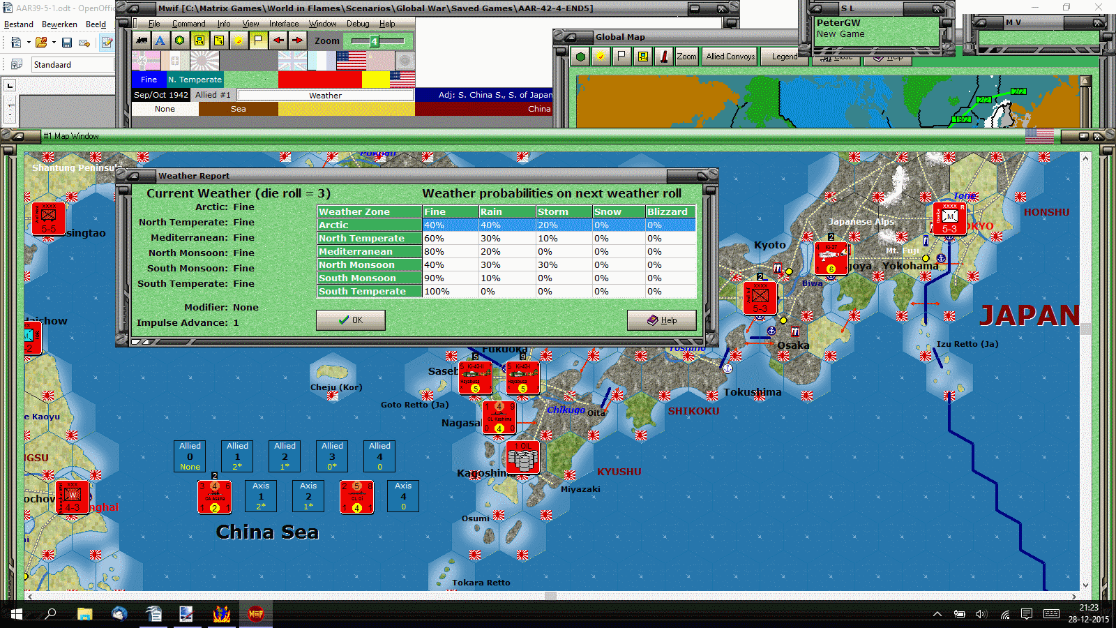Click the MWiF game icon on taskbar
1116x628 pixels.
coord(256,614)
